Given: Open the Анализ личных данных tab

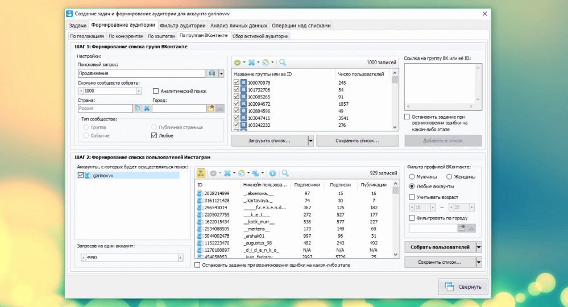Looking at the screenshot, I should [239, 26].
